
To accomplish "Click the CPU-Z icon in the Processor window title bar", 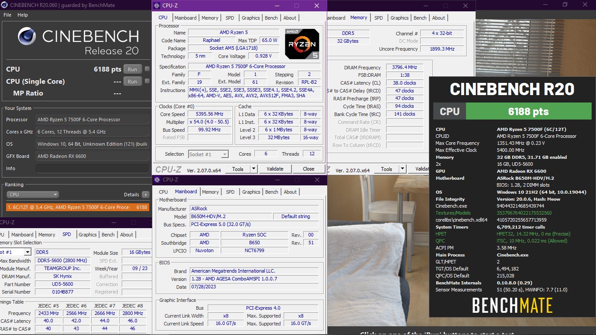I will pyautogui.click(x=157, y=6).
